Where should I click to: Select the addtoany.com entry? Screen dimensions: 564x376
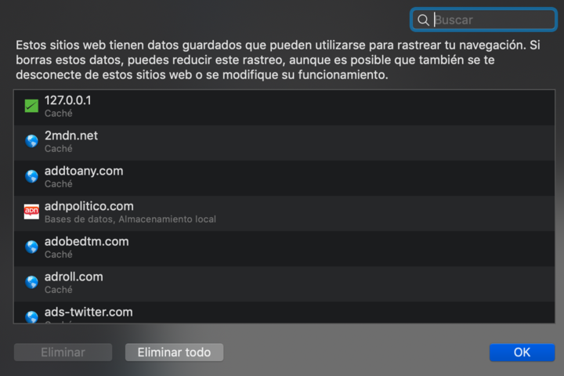(x=284, y=178)
